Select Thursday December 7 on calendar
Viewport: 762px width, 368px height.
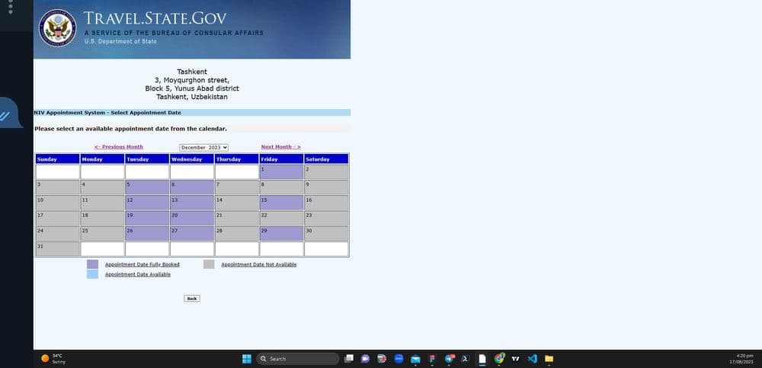237,187
